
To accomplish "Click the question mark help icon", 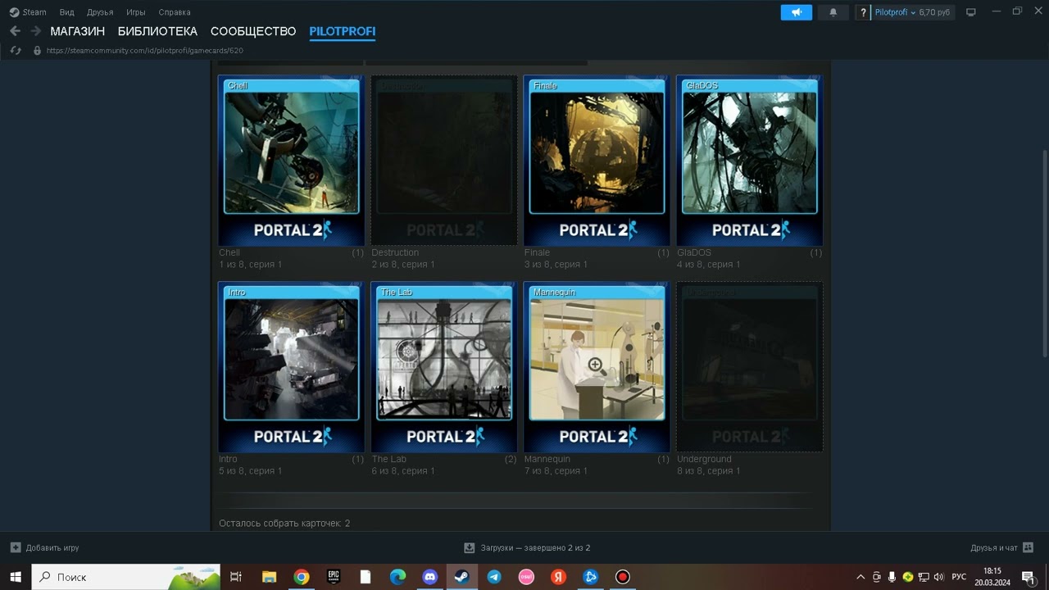I will pos(863,12).
